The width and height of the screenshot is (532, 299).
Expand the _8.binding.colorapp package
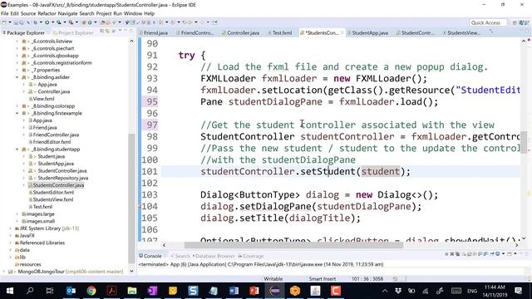17,106
